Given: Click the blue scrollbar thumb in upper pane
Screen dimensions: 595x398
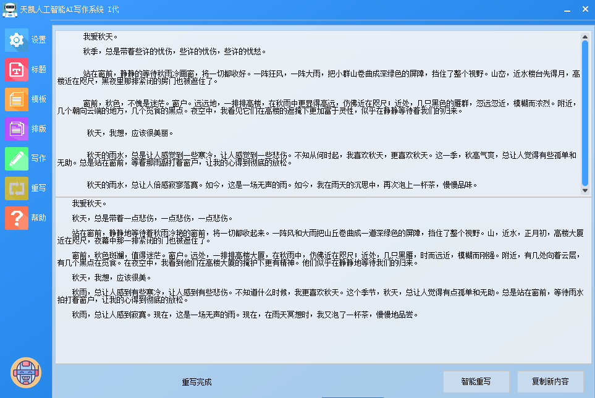Looking at the screenshot, I should click(584, 111).
